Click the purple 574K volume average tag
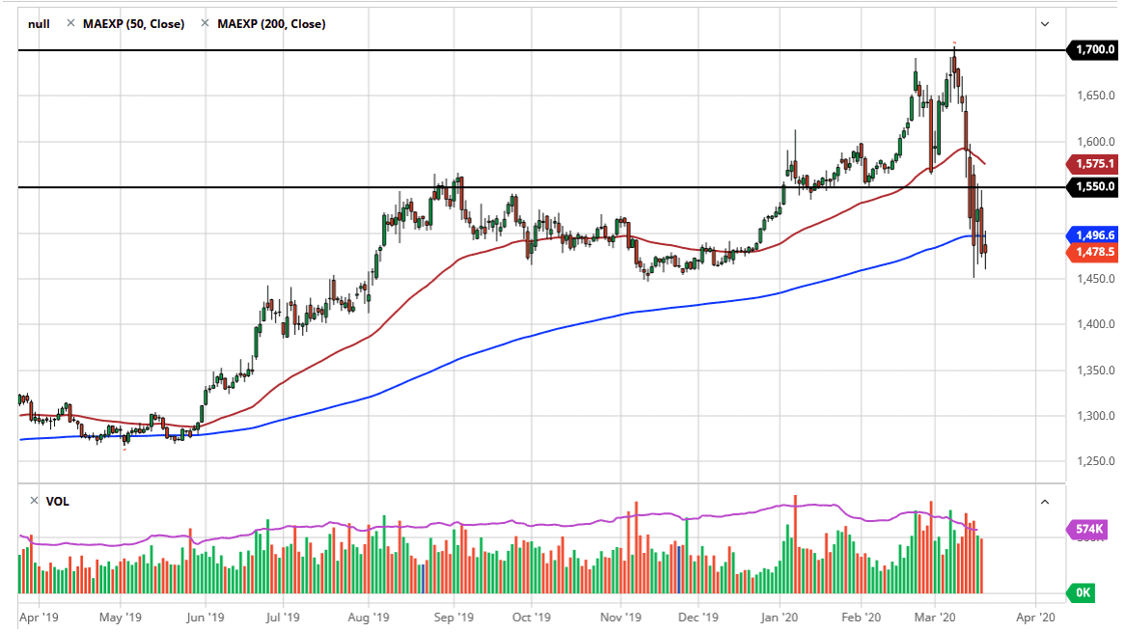Viewport: 1125px width, 632px height. [x=1087, y=530]
